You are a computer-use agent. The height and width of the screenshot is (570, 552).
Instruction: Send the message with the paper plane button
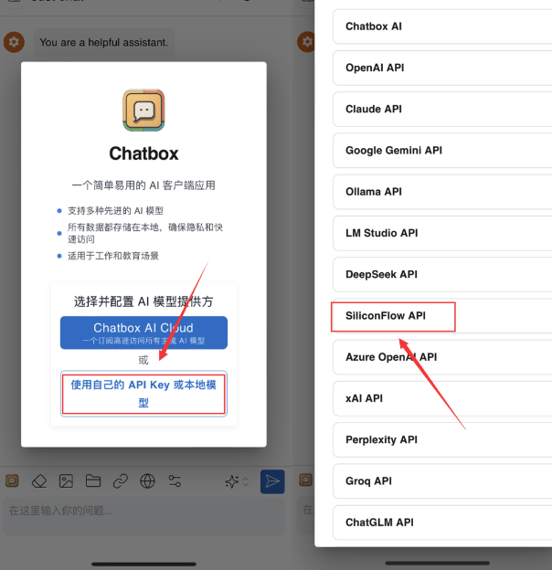(x=272, y=481)
